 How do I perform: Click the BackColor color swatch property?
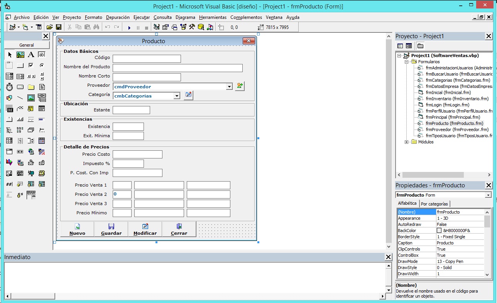point(439,231)
